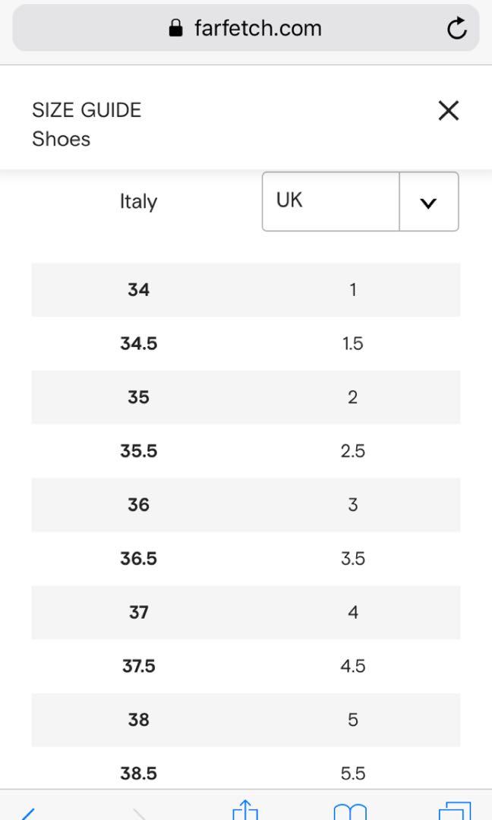Viewport: 492px width, 820px height.
Task: Click the Italy column header
Action: coord(138,201)
